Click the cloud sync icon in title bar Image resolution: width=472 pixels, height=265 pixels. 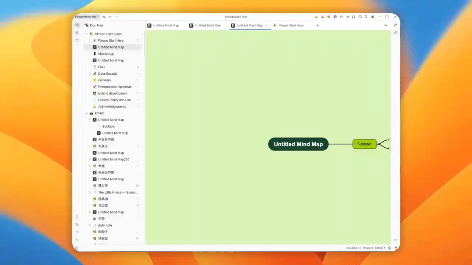click(104, 17)
